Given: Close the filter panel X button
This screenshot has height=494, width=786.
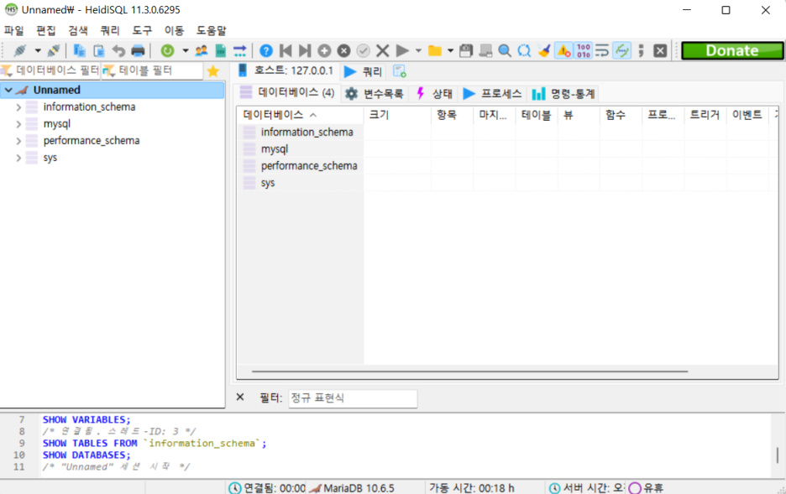Looking at the screenshot, I should pos(240,398).
